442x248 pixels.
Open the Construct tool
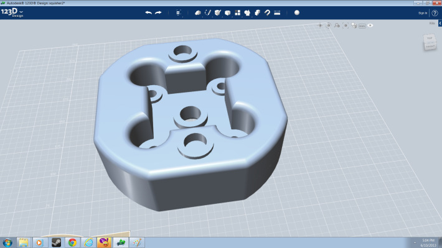coord(218,12)
